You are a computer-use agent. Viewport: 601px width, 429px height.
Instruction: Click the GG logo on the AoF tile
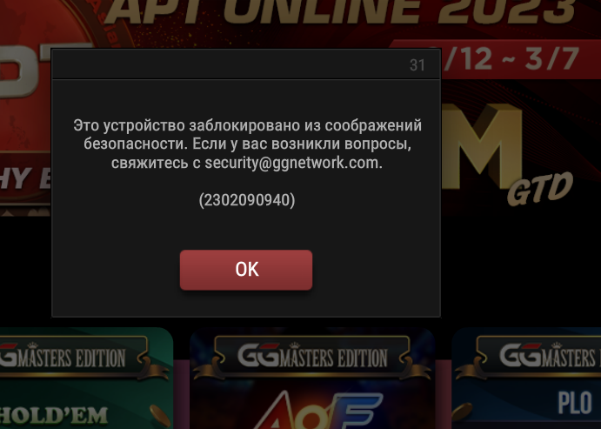click(x=258, y=355)
